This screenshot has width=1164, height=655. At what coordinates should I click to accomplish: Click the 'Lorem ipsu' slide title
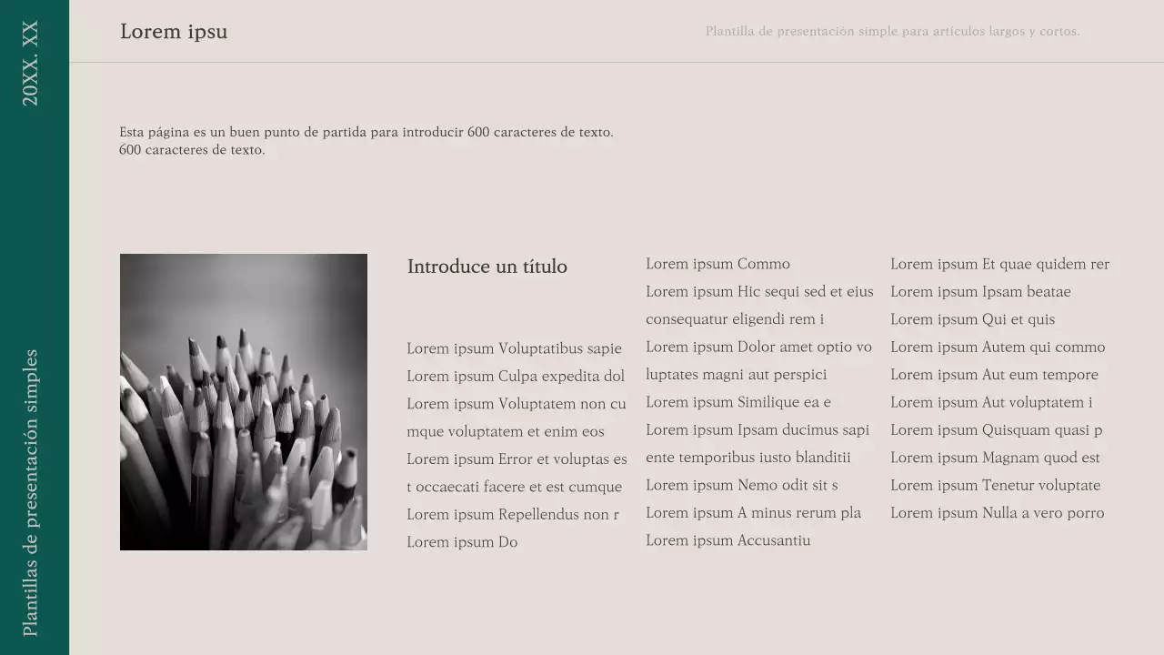pos(174,32)
